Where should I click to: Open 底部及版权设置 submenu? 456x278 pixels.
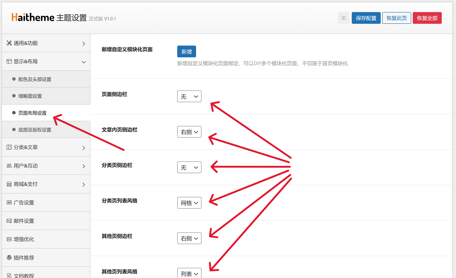pyautogui.click(x=46, y=130)
